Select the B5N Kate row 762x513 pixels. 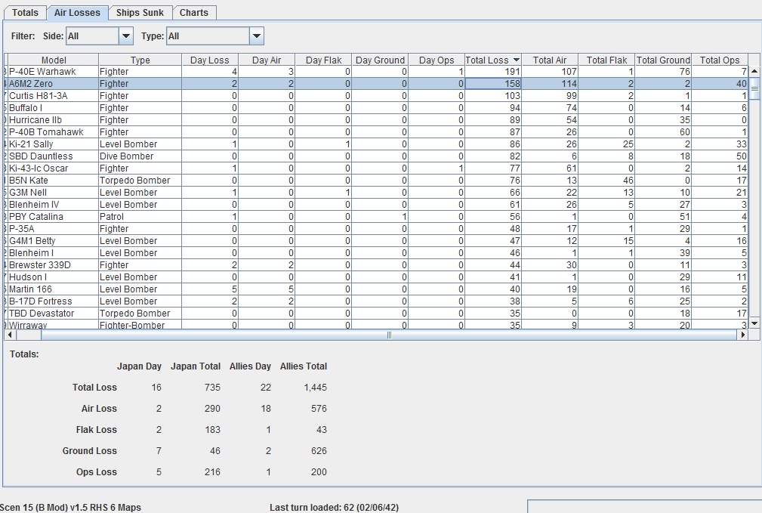376,181
